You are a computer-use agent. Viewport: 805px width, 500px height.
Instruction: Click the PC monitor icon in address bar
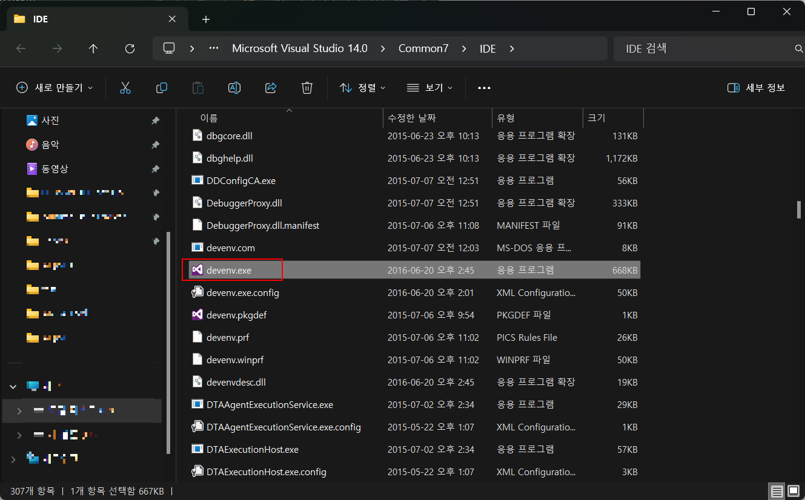click(170, 48)
